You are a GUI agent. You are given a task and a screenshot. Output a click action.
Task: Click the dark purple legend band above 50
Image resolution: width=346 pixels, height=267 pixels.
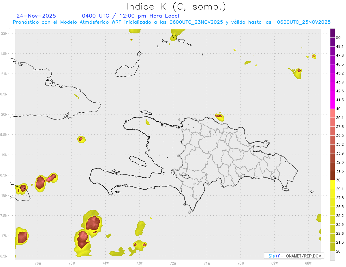333,33
